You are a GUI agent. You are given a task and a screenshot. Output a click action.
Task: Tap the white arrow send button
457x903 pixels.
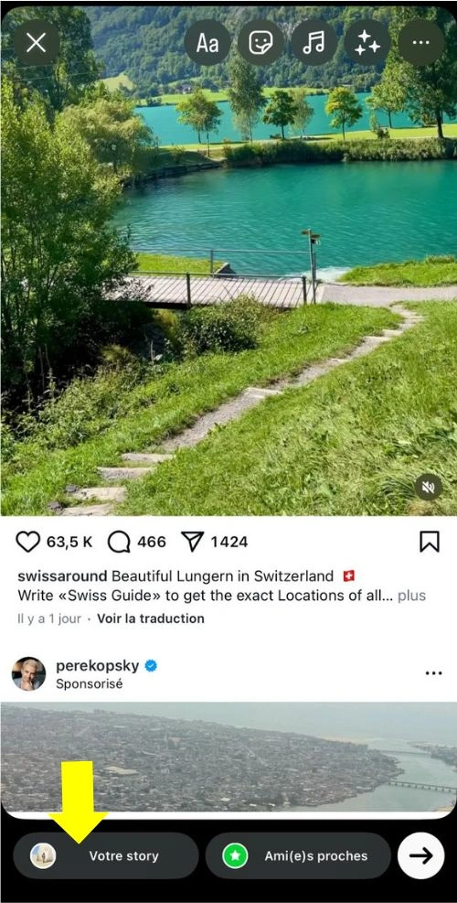(420, 855)
